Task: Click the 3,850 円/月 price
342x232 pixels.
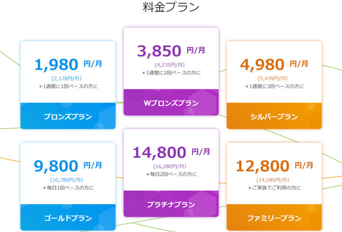Action: click(171, 50)
